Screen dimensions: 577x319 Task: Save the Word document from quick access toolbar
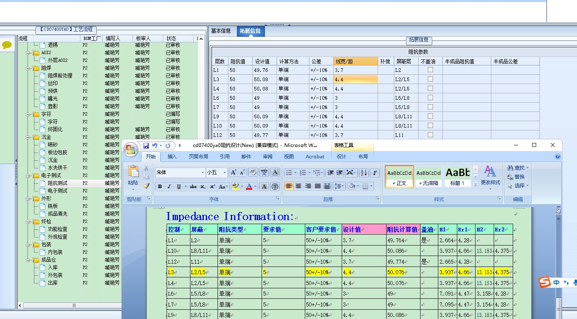pyautogui.click(x=146, y=145)
